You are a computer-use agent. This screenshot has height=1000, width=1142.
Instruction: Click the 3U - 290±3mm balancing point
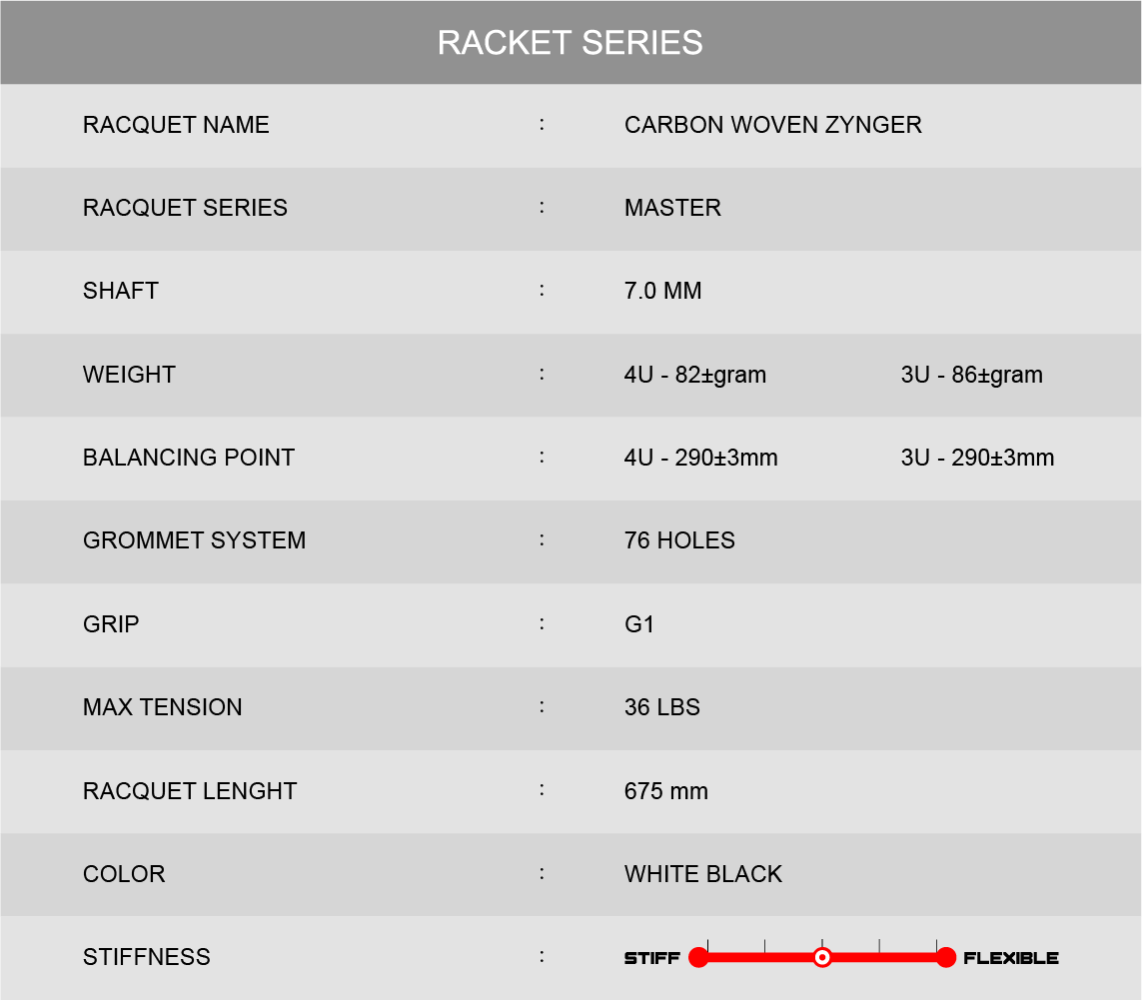click(977, 458)
